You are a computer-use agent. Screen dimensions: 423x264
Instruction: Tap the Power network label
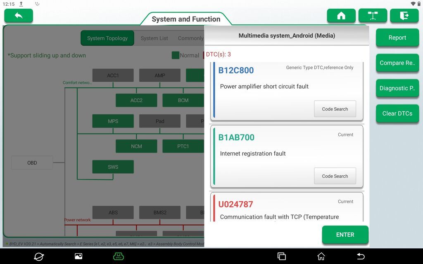click(77, 220)
